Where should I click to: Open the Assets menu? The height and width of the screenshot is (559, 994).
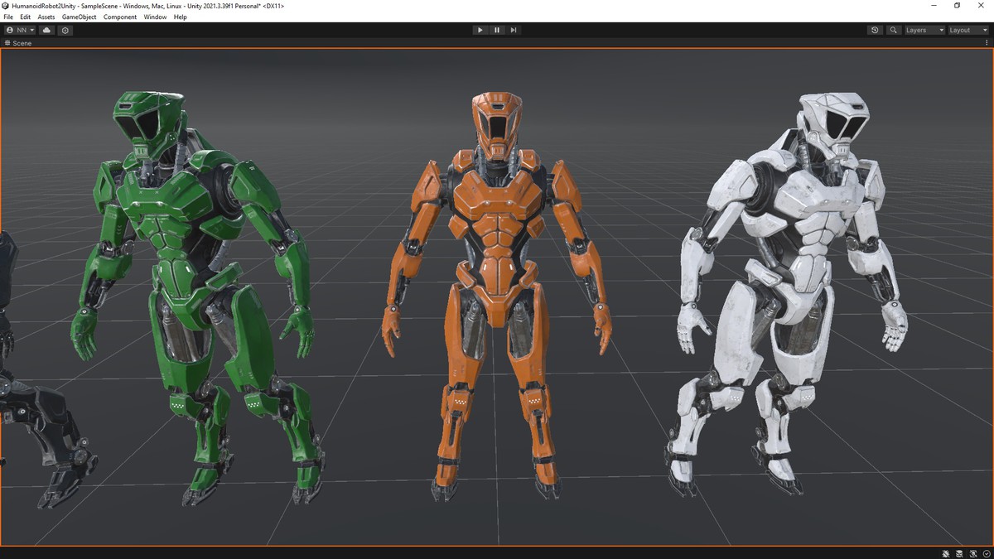[46, 17]
